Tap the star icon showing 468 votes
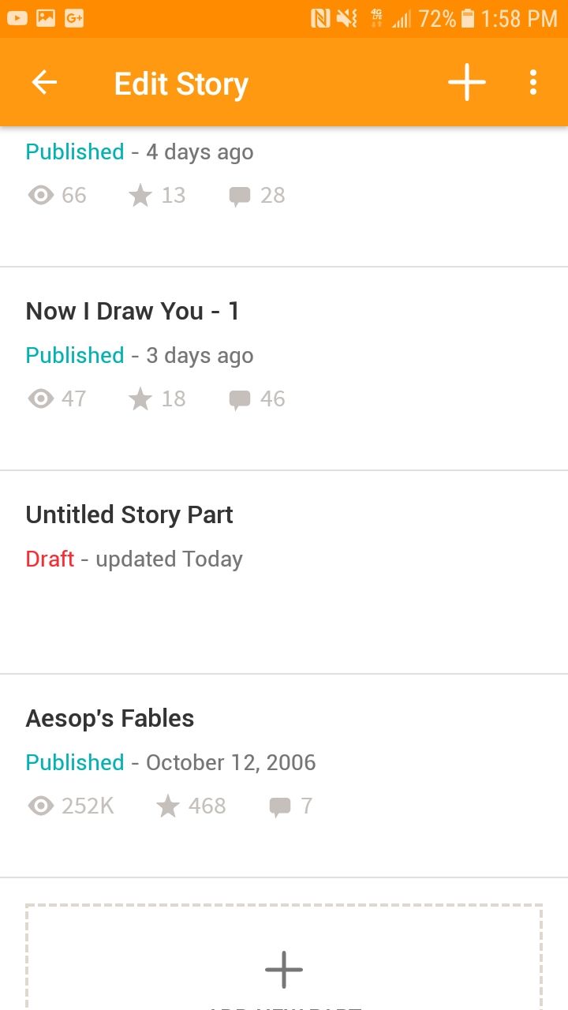Viewport: 568px width, 1010px height. tap(167, 806)
